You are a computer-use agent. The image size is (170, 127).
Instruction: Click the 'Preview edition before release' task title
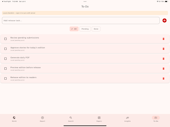pyautogui.click(x=26, y=67)
